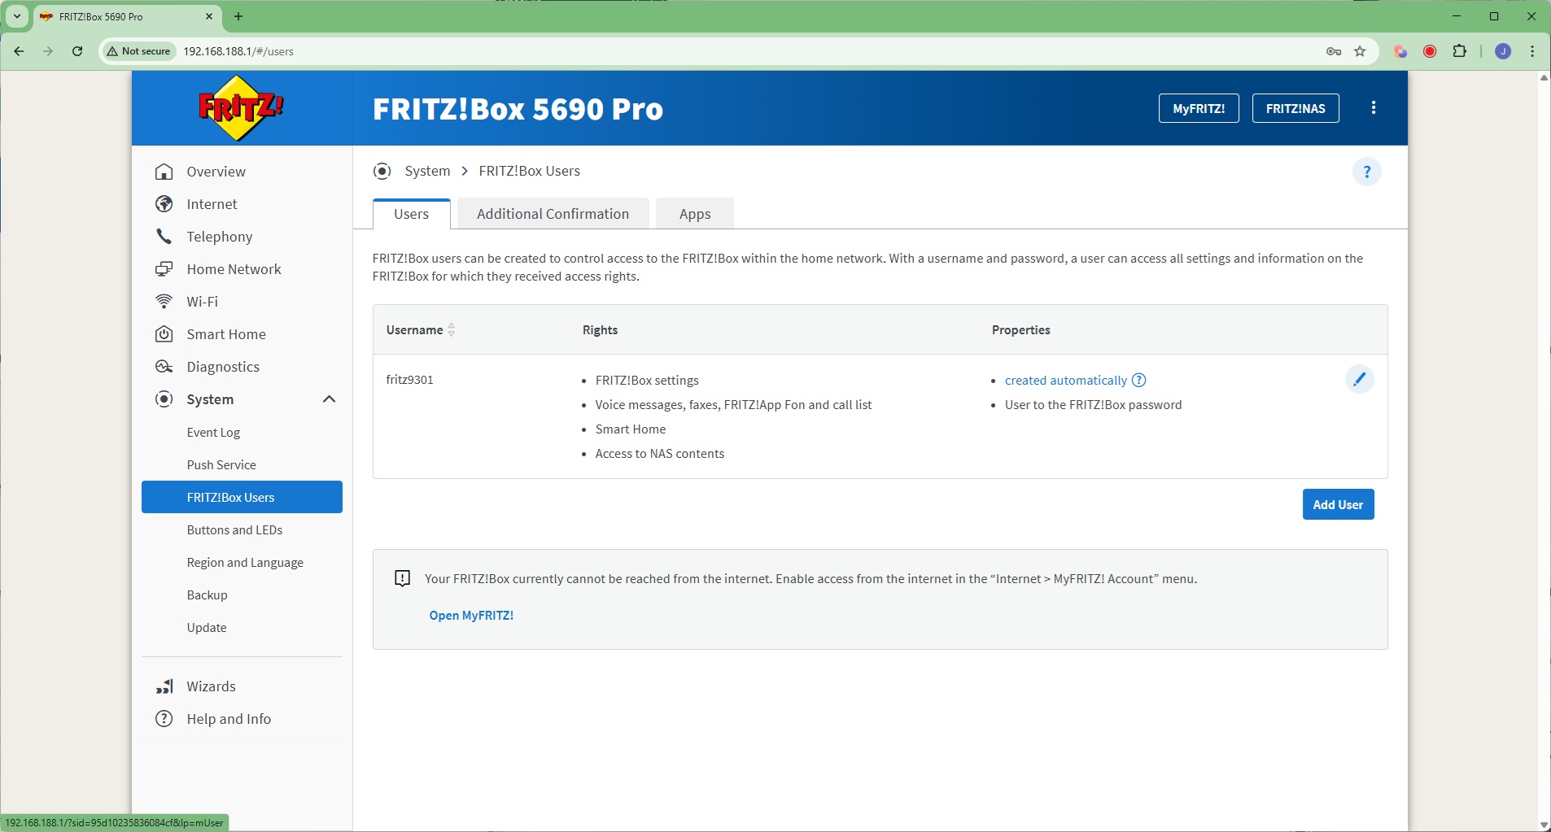Edit user fritz9301 with pencil icon
The height and width of the screenshot is (832, 1551).
(1359, 379)
